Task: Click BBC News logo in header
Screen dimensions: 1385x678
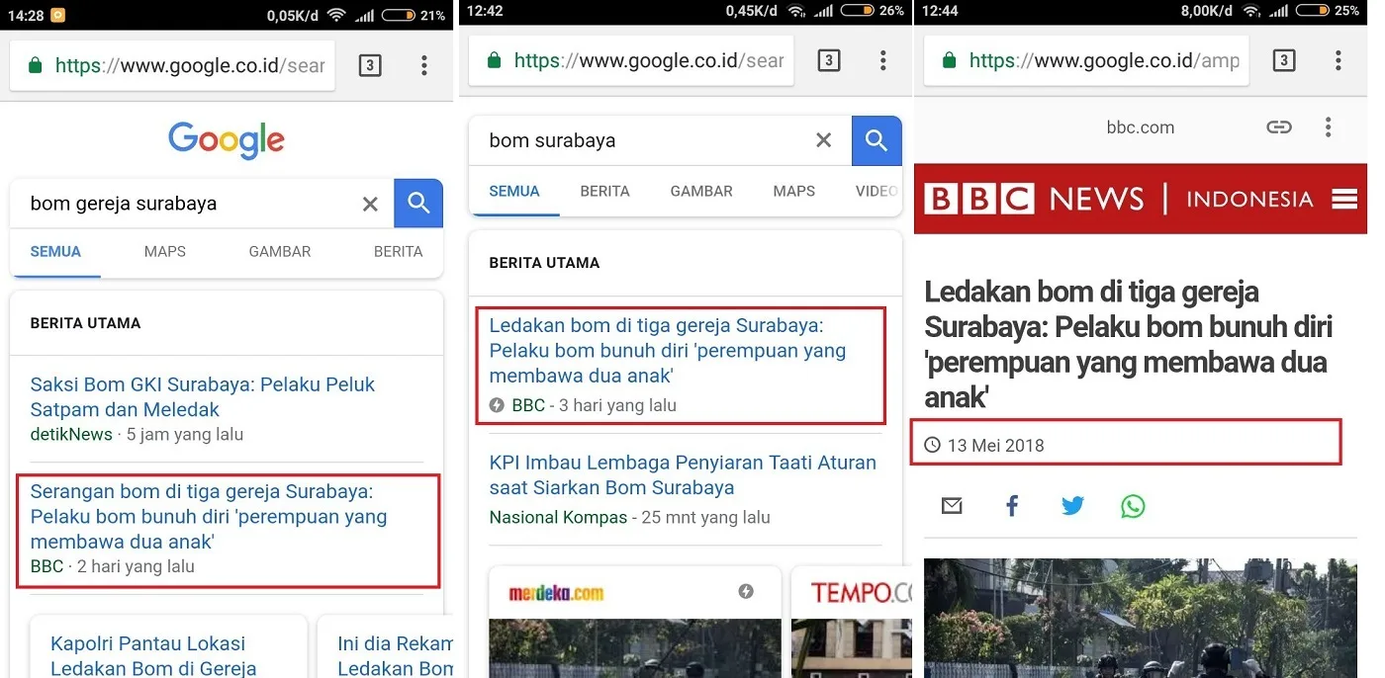Action: (1034, 199)
